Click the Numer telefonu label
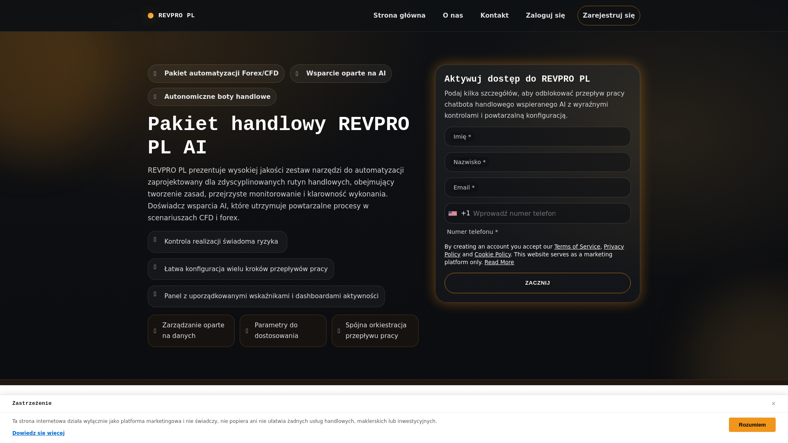This screenshot has width=788, height=443. [472, 232]
